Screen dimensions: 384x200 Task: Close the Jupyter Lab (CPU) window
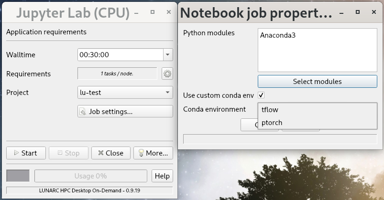coord(169,12)
